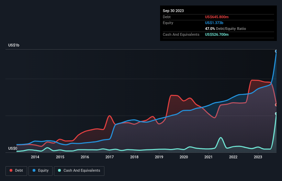The image size is (282, 181).
Task: Click the 2023 x-axis label
Action: coord(258,157)
